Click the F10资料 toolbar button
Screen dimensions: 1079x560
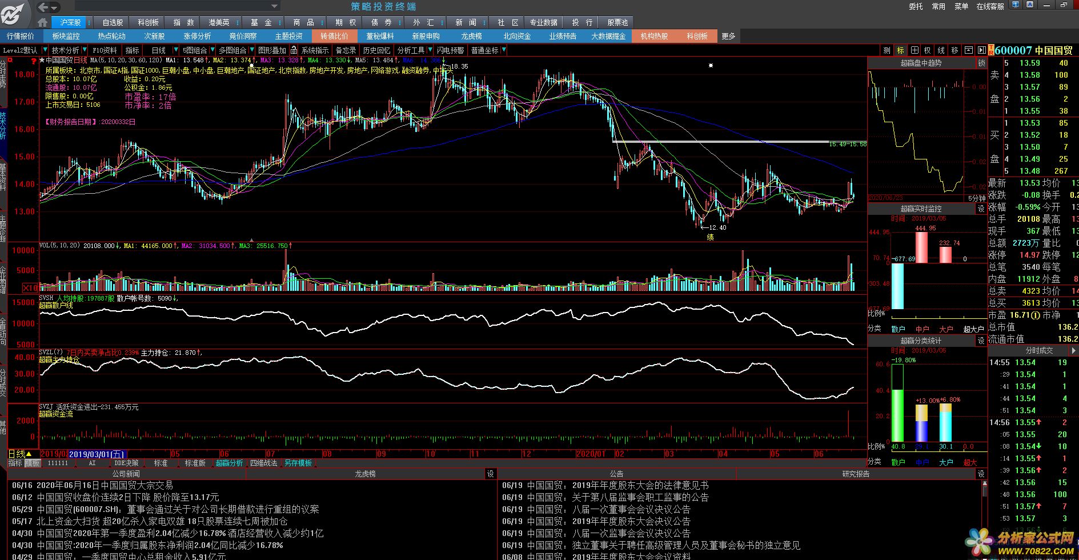(x=105, y=50)
